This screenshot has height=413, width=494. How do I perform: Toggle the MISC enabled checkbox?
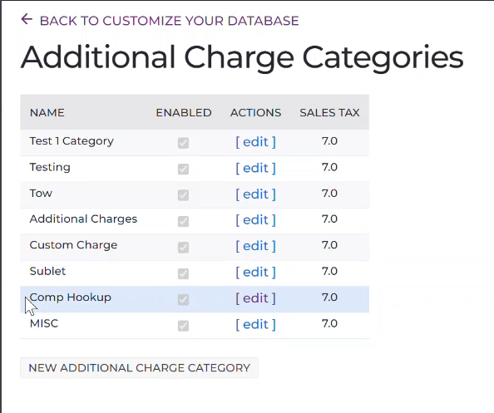(x=183, y=326)
